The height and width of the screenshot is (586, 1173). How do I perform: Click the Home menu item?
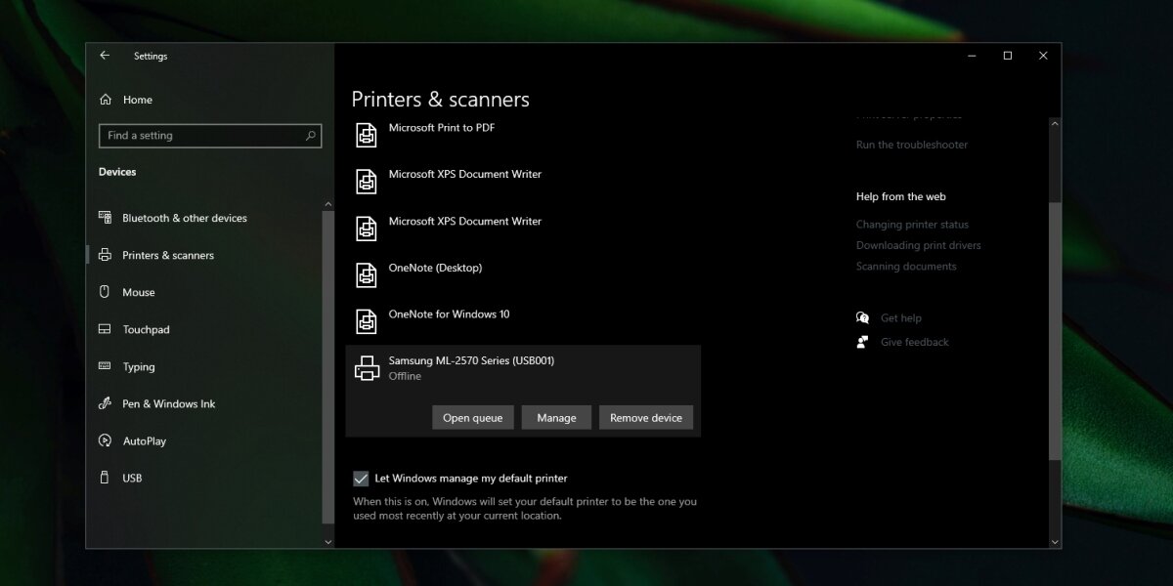pos(137,99)
